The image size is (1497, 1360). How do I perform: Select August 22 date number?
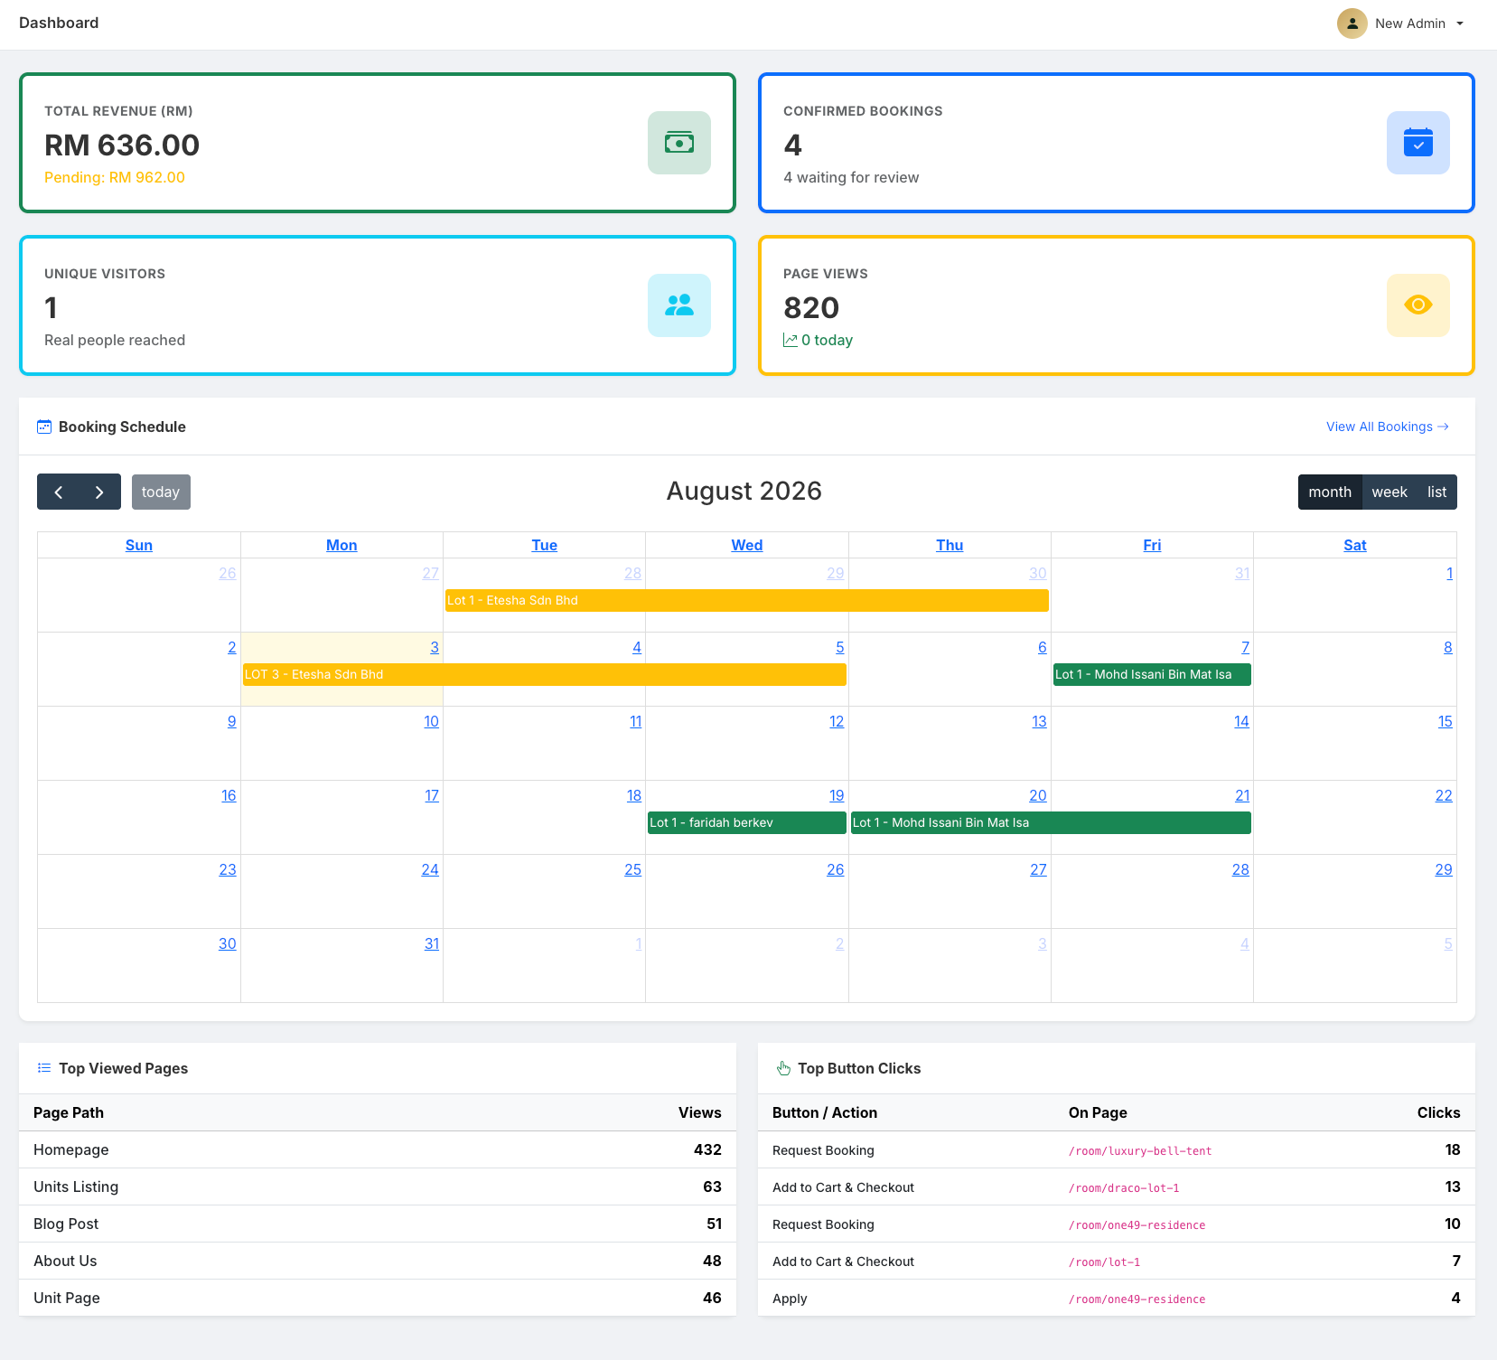pos(1444,795)
